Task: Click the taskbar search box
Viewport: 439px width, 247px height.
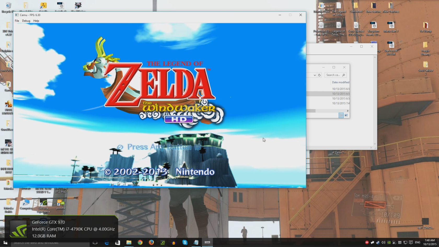Action: click(50, 243)
